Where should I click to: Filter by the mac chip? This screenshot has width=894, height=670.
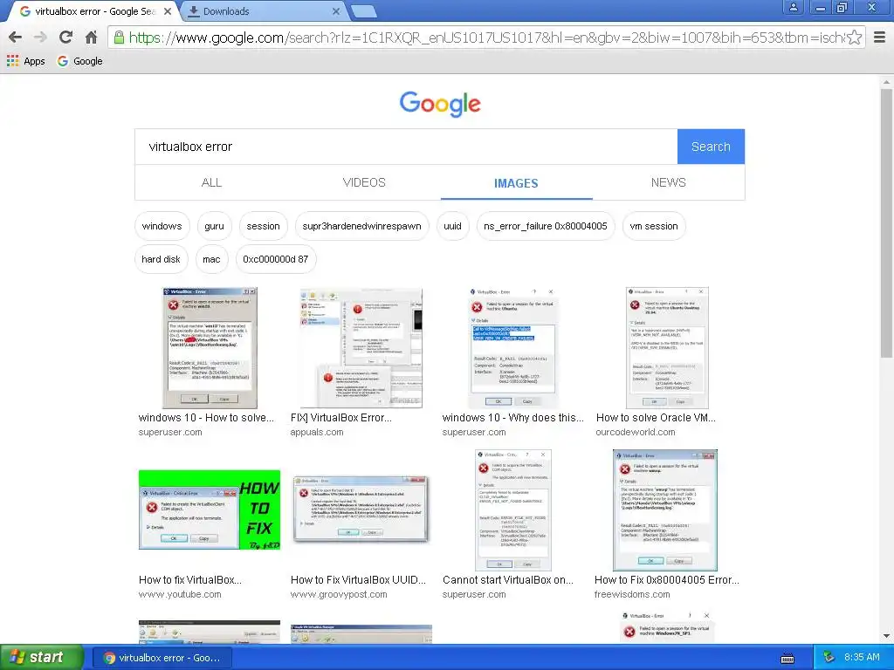[x=211, y=259]
